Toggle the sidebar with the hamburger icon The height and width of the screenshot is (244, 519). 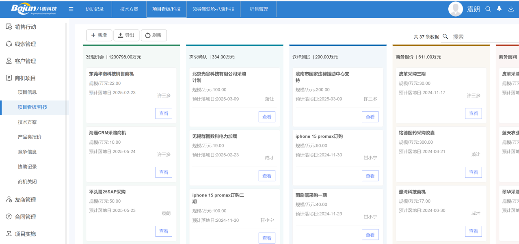point(71,9)
